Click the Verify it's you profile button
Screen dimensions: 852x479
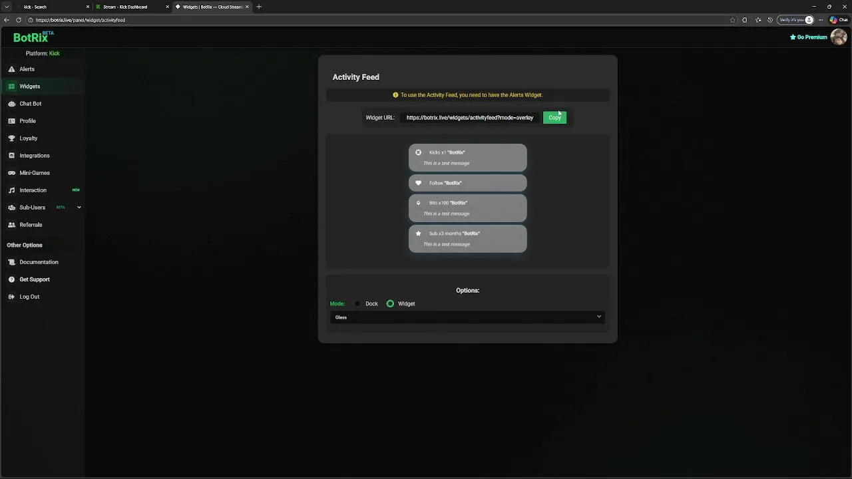796,20
